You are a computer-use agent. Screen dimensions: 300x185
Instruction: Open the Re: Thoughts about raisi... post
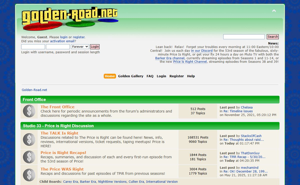tap(243, 140)
